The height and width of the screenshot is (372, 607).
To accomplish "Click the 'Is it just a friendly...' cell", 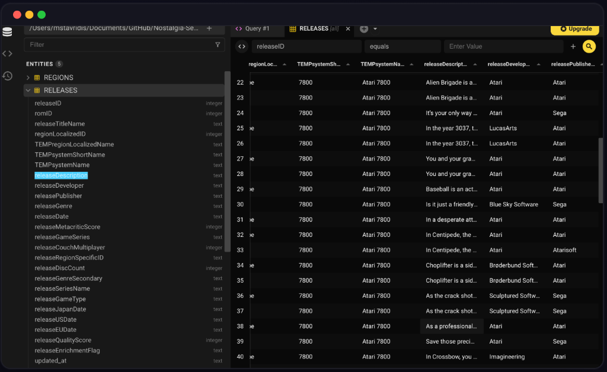I will click(451, 204).
